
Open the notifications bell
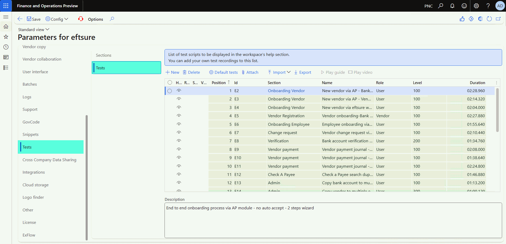(452, 6)
